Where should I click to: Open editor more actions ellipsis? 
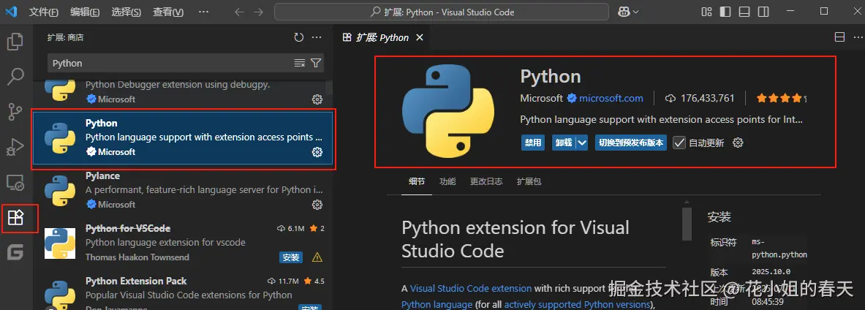pyautogui.click(x=858, y=37)
